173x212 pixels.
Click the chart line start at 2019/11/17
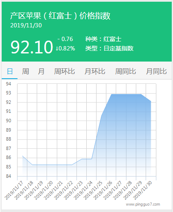pyautogui.click(x=23, y=156)
